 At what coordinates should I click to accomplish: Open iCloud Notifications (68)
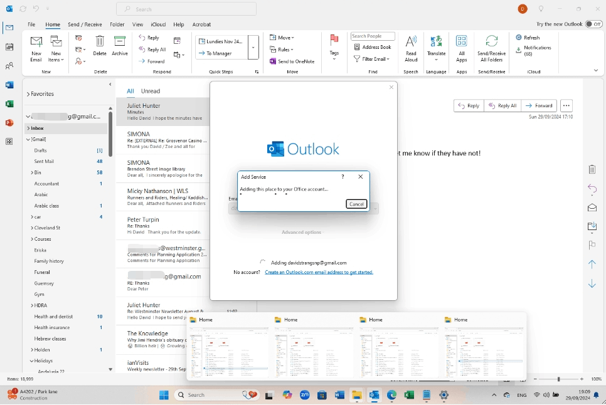[534, 51]
